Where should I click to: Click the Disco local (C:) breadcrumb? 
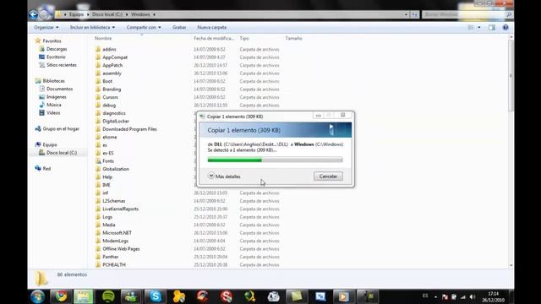(107, 14)
